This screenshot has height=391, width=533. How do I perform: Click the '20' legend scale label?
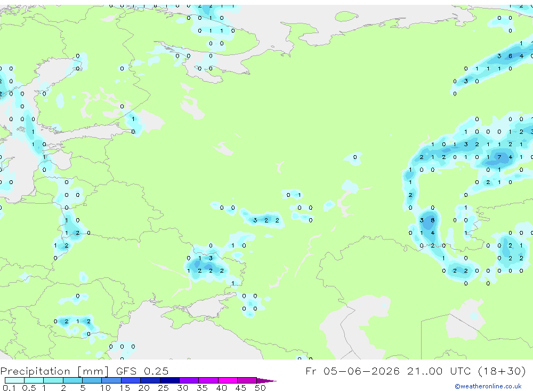coord(144,388)
